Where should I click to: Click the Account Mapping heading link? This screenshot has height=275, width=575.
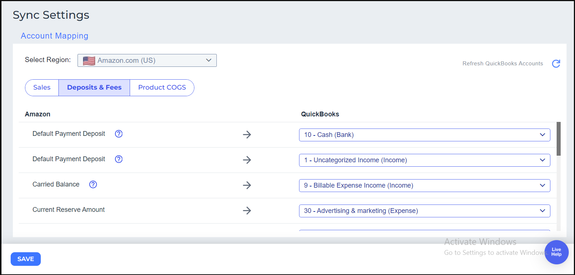click(x=54, y=36)
